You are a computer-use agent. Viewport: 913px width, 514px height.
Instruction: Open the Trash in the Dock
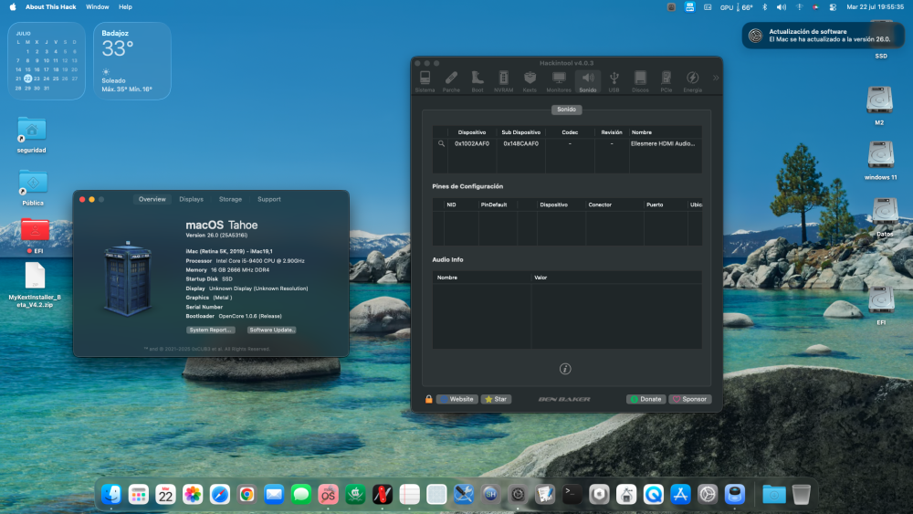click(802, 494)
